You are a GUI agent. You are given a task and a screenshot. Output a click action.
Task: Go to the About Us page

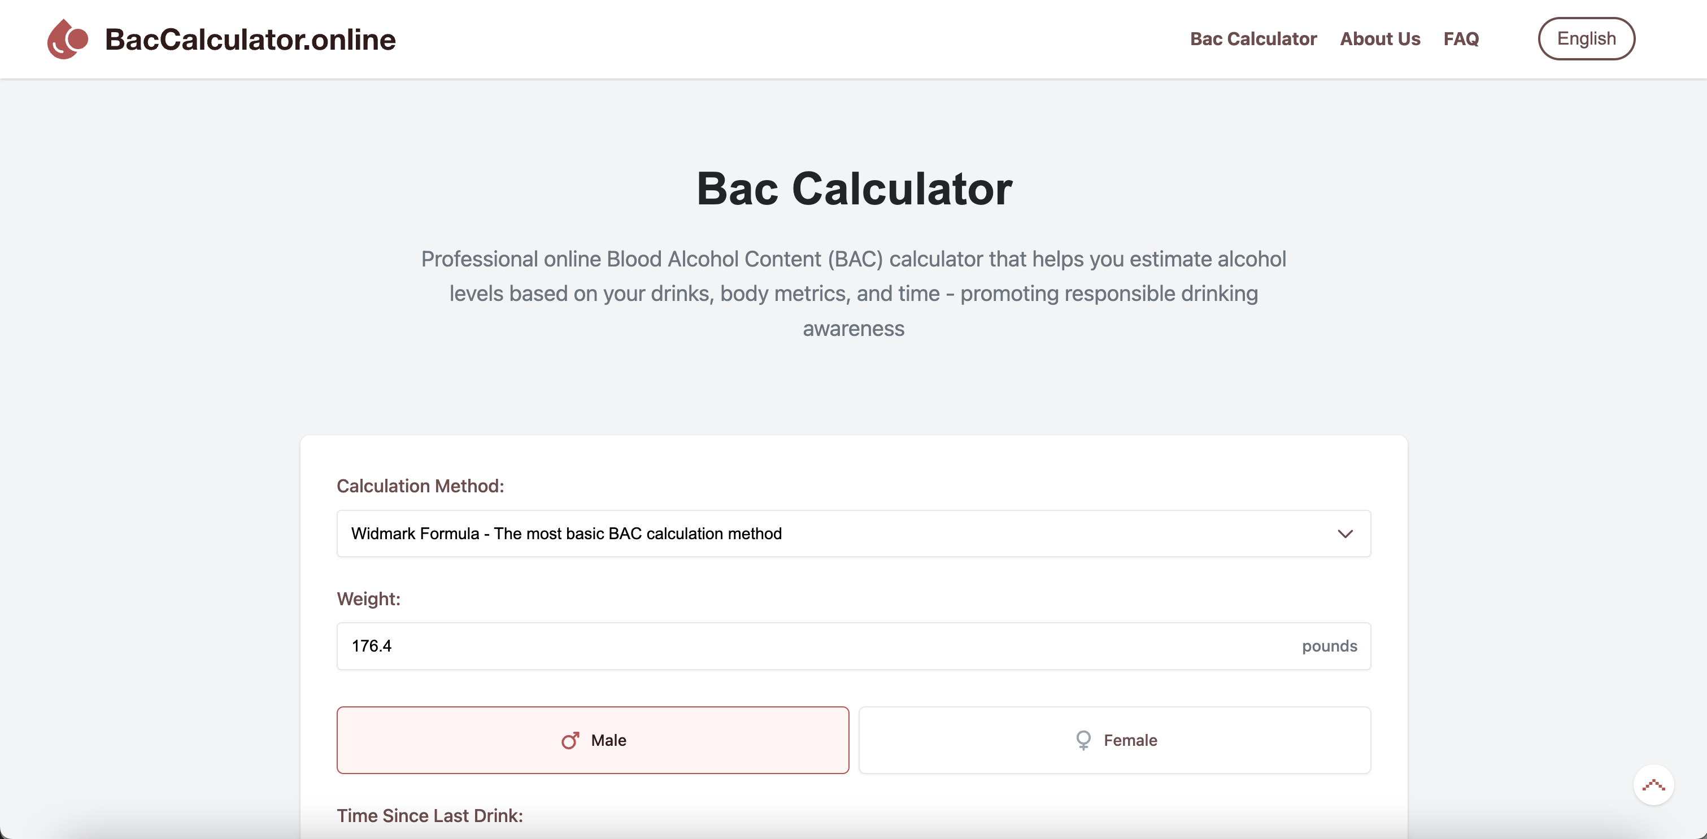click(x=1379, y=38)
